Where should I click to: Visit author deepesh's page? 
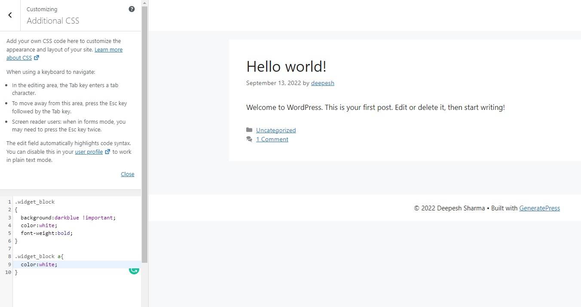pos(322,83)
